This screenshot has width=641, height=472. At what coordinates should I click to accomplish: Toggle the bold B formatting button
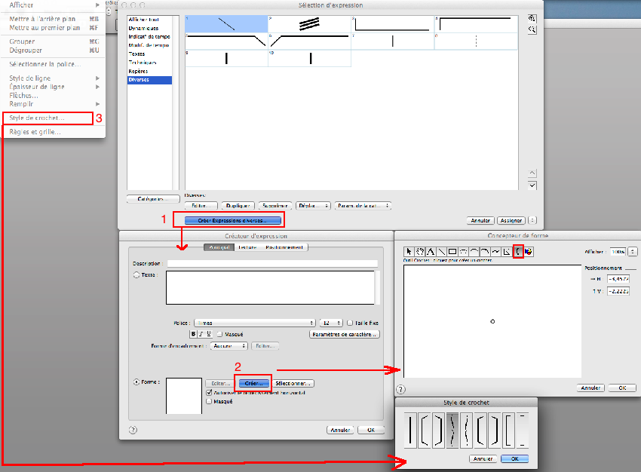click(x=193, y=333)
